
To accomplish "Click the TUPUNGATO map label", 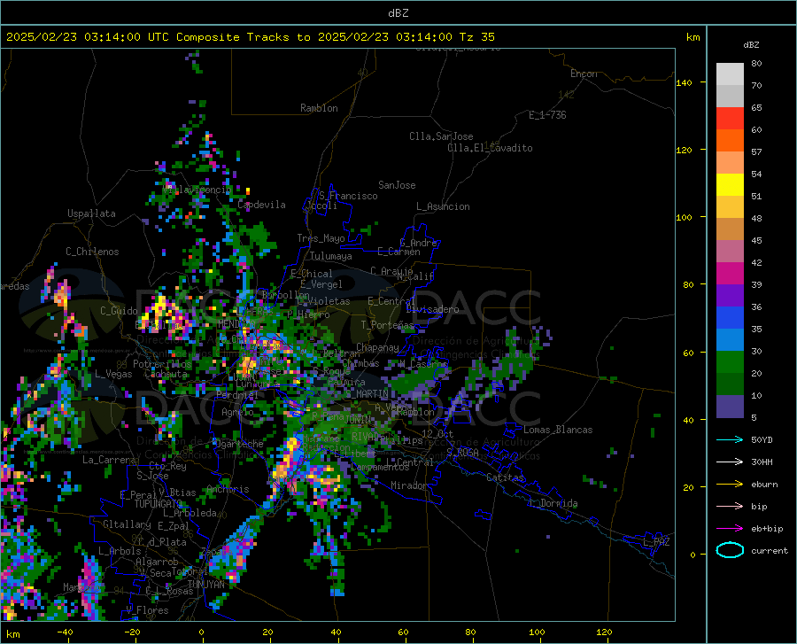I will (159, 504).
